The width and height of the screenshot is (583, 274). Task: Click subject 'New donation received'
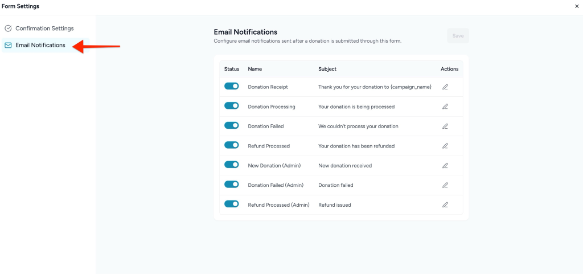point(345,166)
